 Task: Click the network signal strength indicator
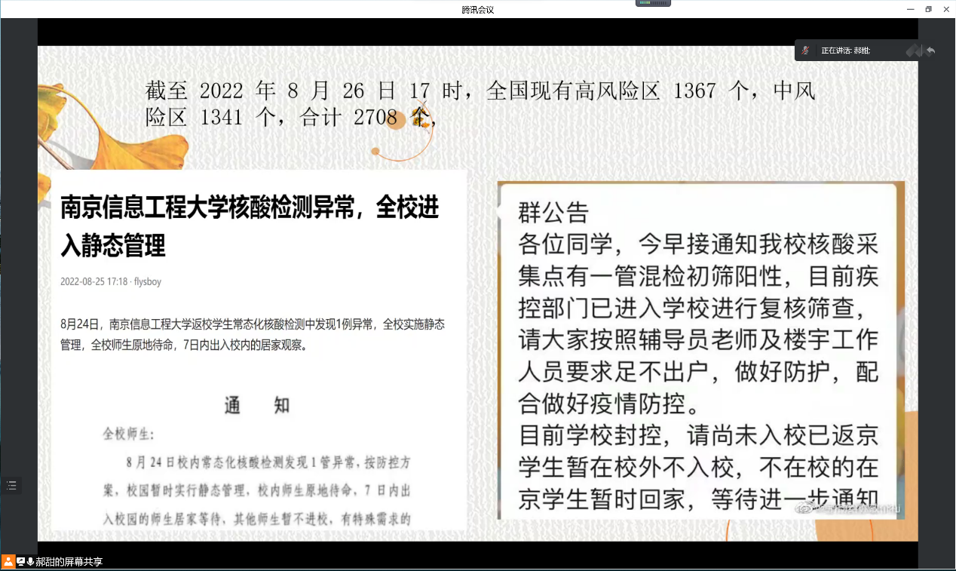pos(653,3)
